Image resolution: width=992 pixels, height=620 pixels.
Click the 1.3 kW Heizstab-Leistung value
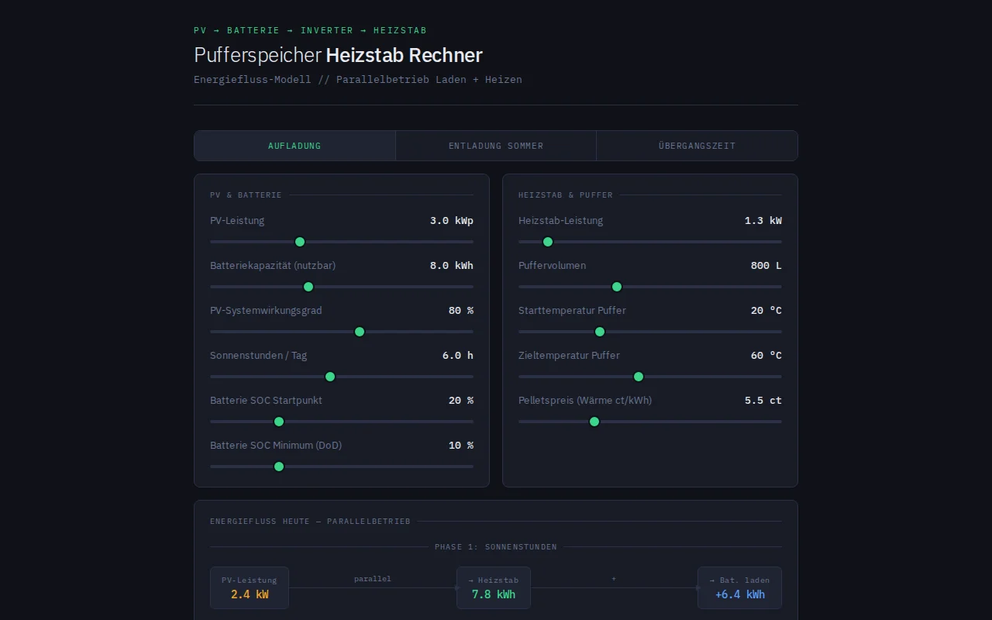coord(763,221)
